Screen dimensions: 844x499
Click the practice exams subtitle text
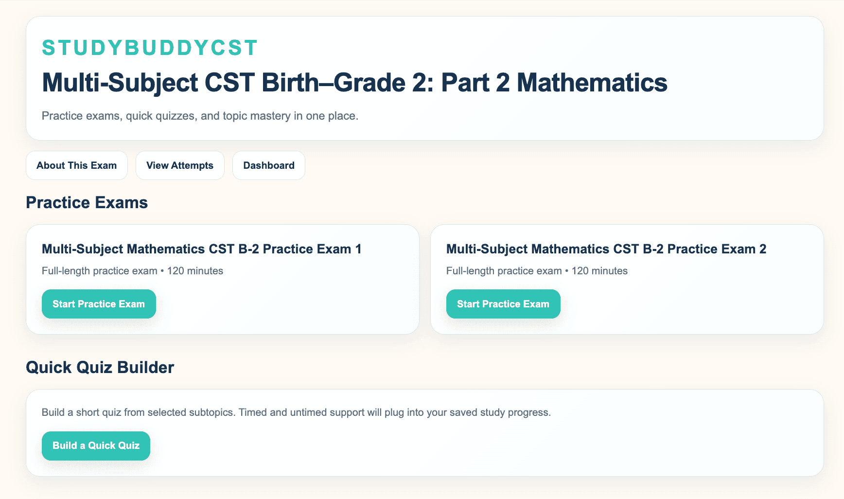pos(200,116)
